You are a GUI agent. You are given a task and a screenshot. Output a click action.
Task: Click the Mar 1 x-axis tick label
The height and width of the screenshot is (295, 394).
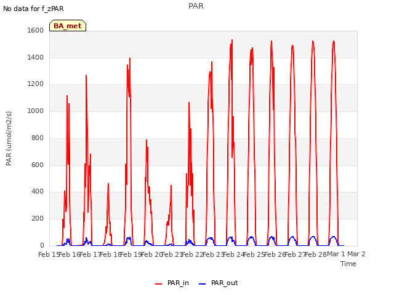pos(336,254)
